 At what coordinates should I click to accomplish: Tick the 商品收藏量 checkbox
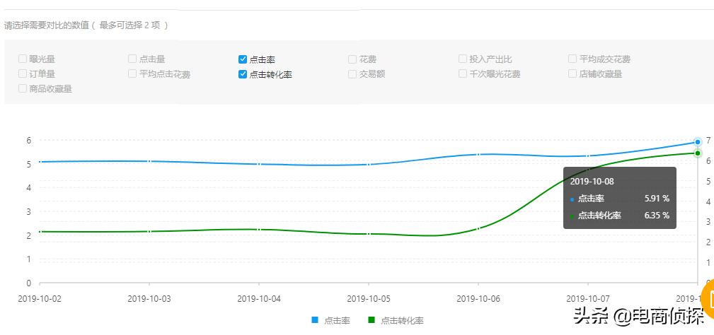click(23, 89)
